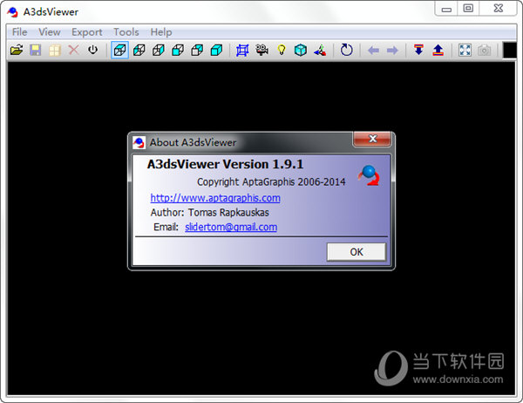The height and width of the screenshot is (403, 523).
Task: Open the aptagraphis.com website link
Action: point(215,198)
